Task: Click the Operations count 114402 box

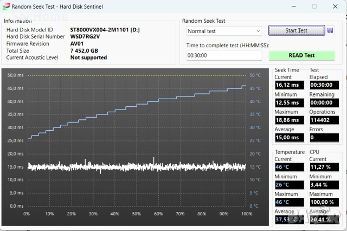Action: pos(324,120)
